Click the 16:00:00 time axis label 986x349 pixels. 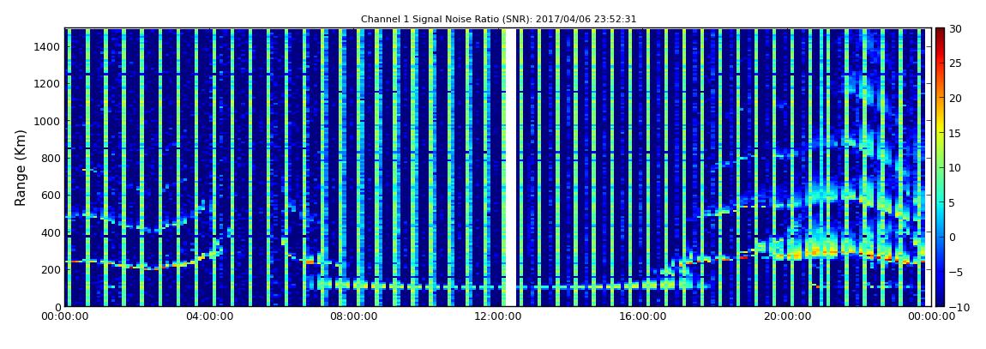tap(641, 317)
